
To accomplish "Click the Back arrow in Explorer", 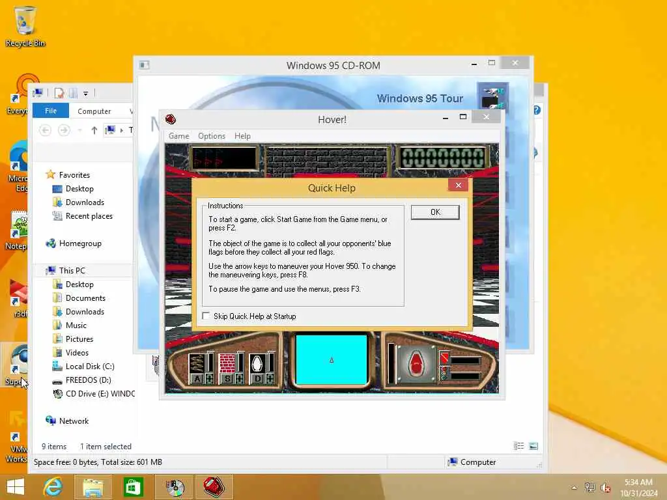I will [45, 130].
